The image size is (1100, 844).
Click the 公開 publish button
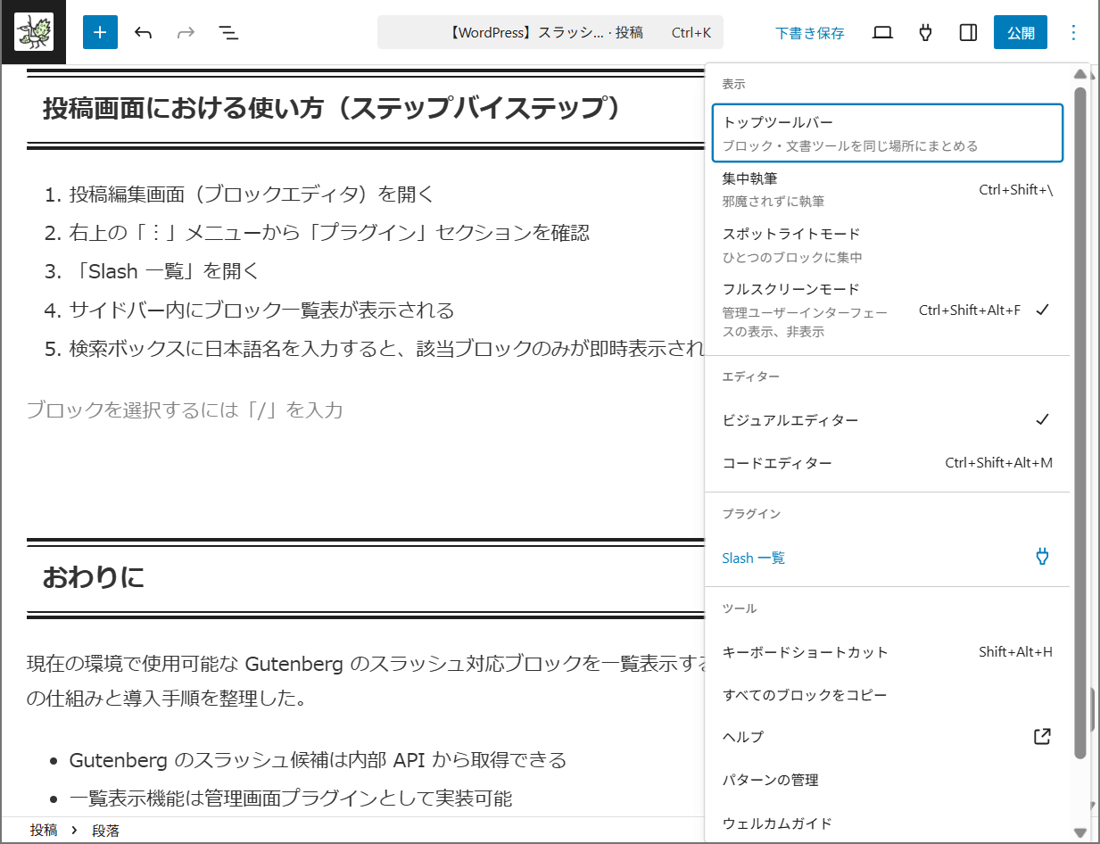1020,33
